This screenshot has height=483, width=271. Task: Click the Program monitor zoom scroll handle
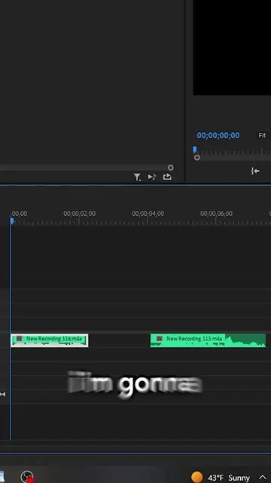197,158
